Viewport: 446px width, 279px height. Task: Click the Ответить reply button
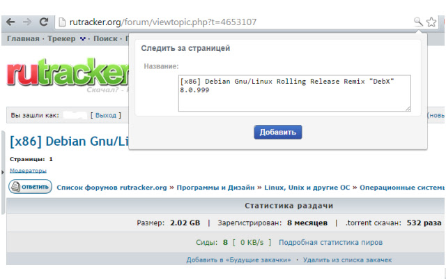tap(30, 187)
